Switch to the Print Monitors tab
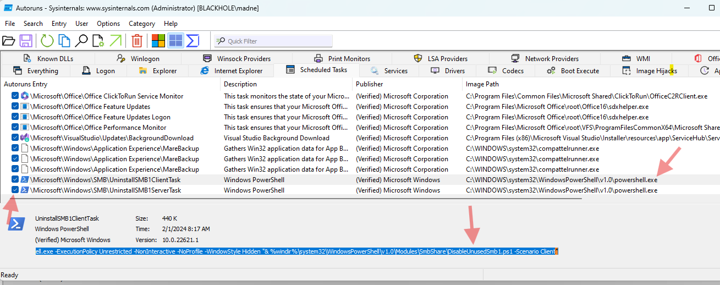The height and width of the screenshot is (285, 720). [x=342, y=58]
